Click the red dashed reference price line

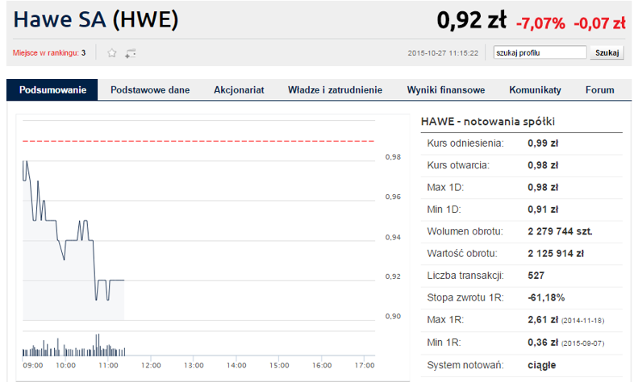coord(198,141)
